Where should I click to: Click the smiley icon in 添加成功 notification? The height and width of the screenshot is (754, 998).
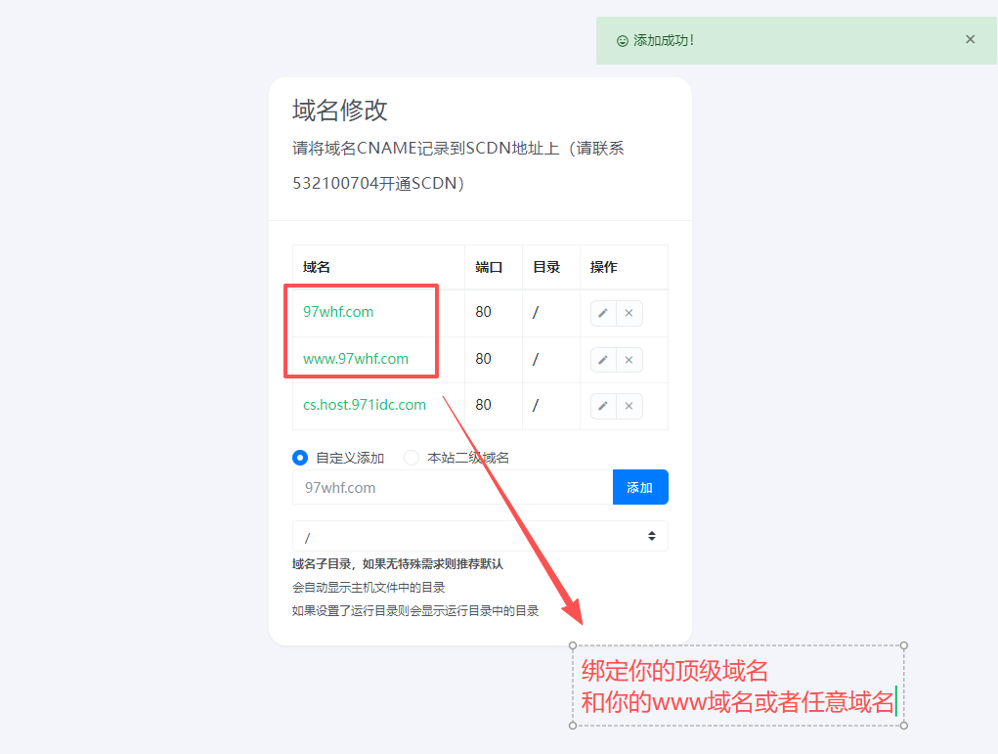pos(622,41)
